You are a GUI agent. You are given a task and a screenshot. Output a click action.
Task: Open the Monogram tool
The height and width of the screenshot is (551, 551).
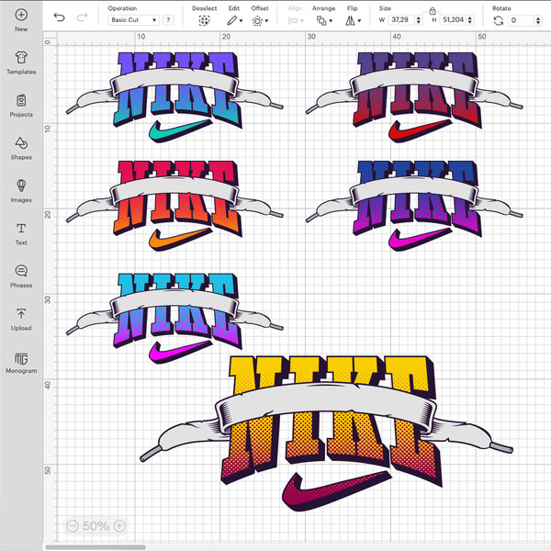(21, 363)
